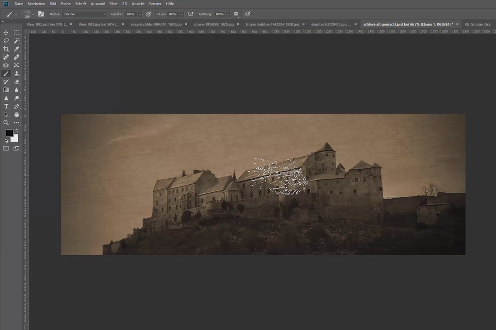Open the Glättung percentage dropdown arrow
This screenshot has width=496, height=330.
click(x=228, y=14)
